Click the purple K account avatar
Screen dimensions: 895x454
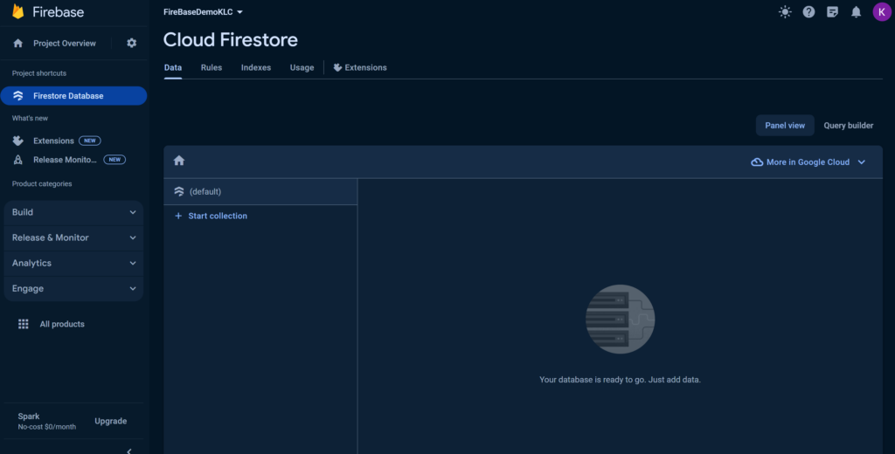(881, 12)
